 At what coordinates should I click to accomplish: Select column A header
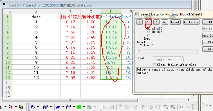36,12
